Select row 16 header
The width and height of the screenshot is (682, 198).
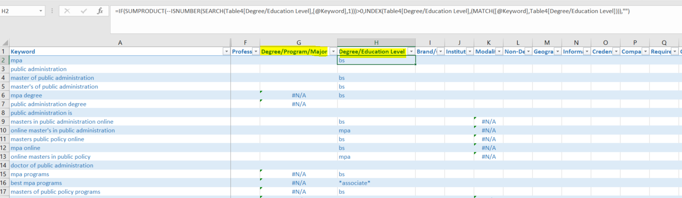pos(5,183)
